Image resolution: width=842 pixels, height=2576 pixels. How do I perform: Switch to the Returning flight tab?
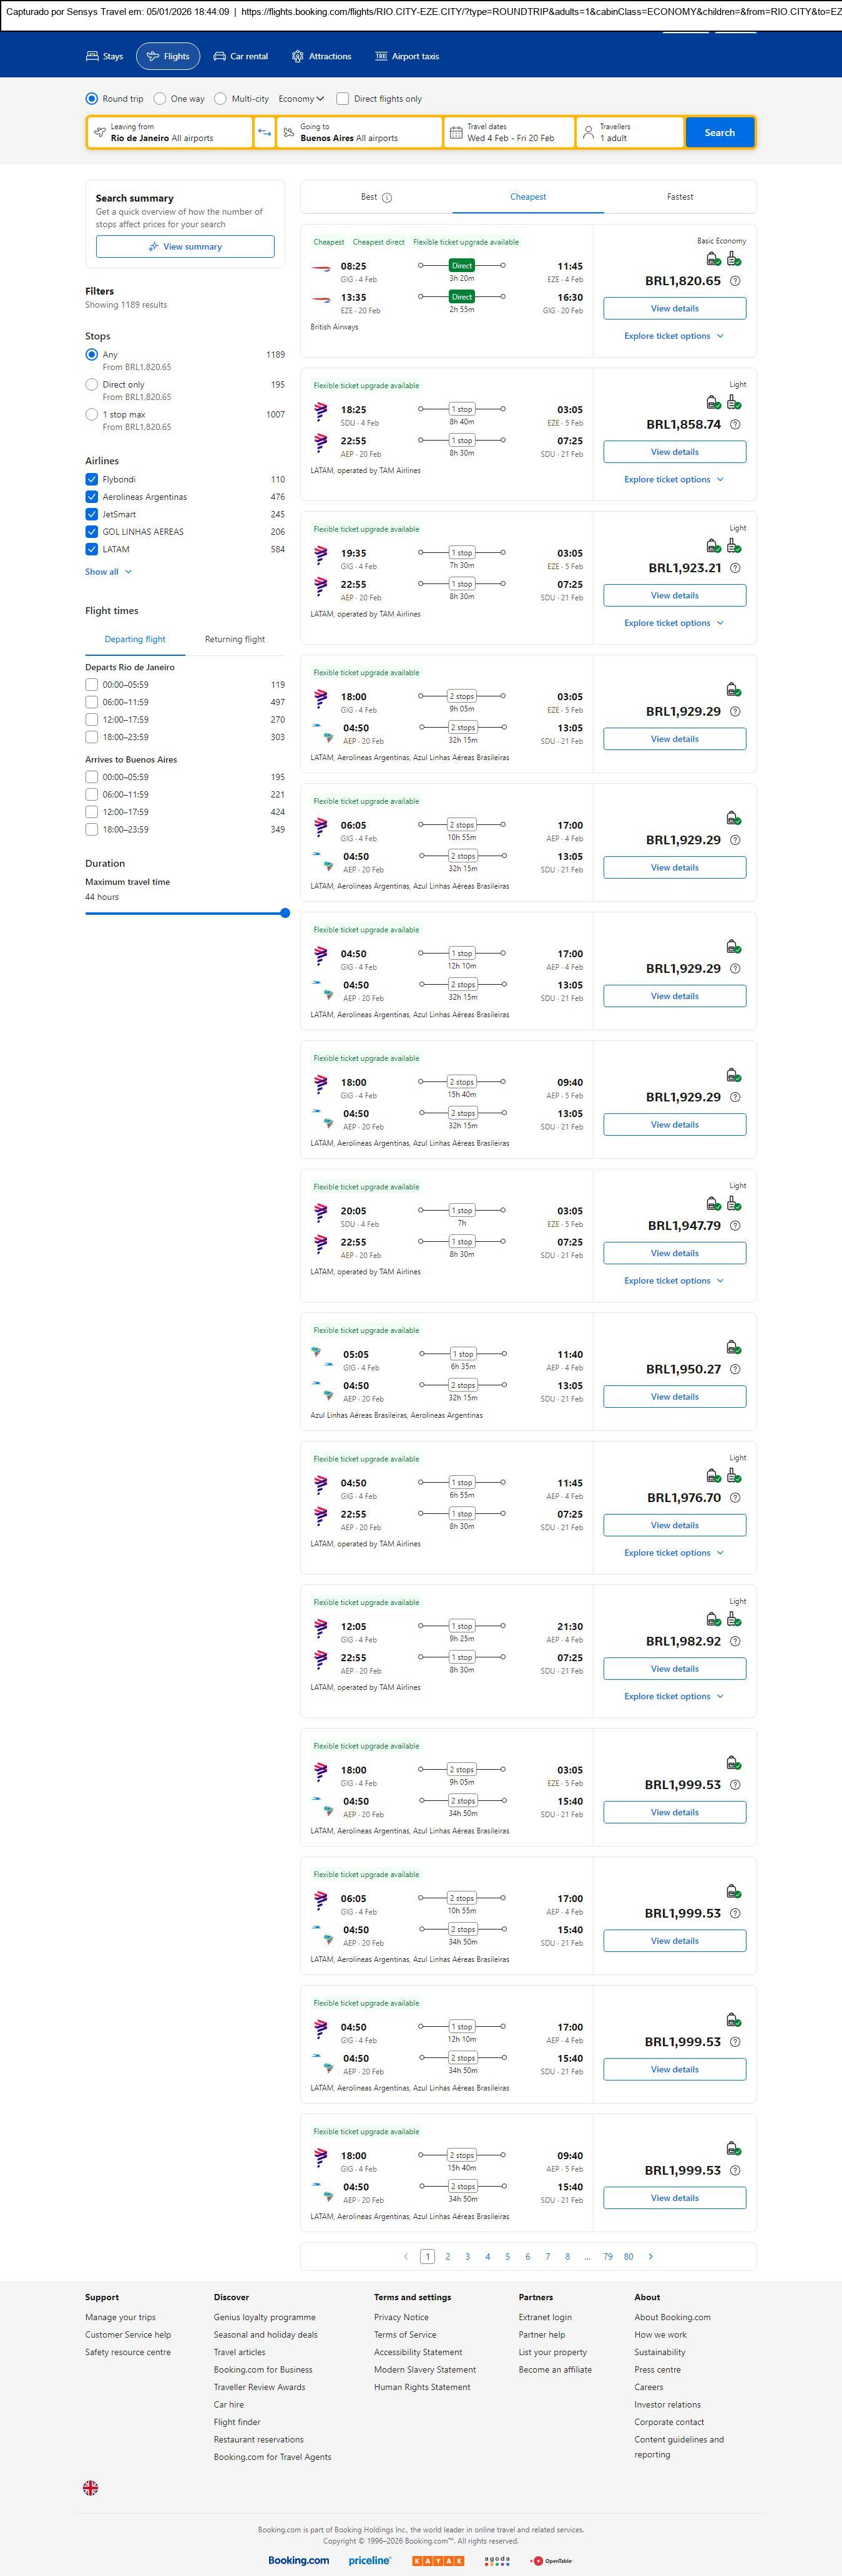click(235, 639)
